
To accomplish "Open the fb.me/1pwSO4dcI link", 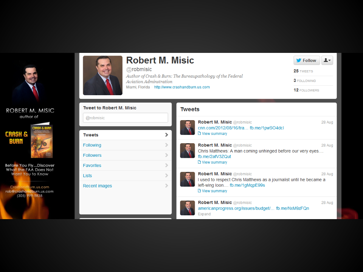I will tap(267, 128).
